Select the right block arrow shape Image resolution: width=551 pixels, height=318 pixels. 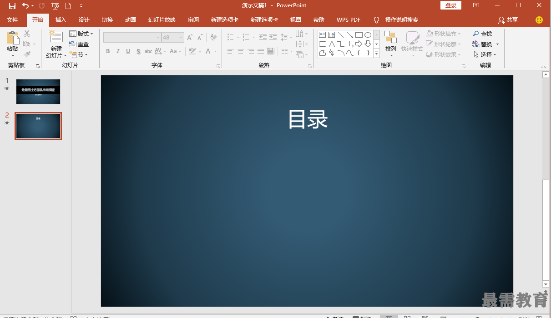point(359,44)
